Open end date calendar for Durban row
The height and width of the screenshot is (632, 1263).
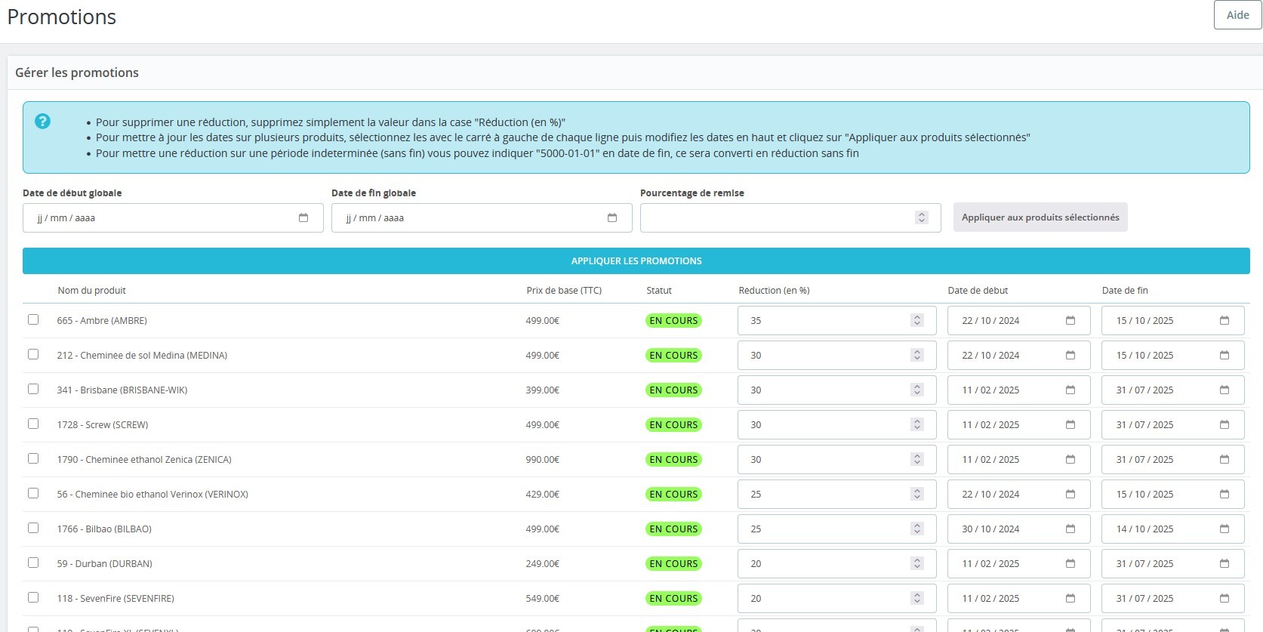[1224, 563]
